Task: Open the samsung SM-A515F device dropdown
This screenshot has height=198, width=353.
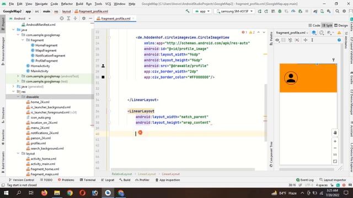Action: [234, 11]
